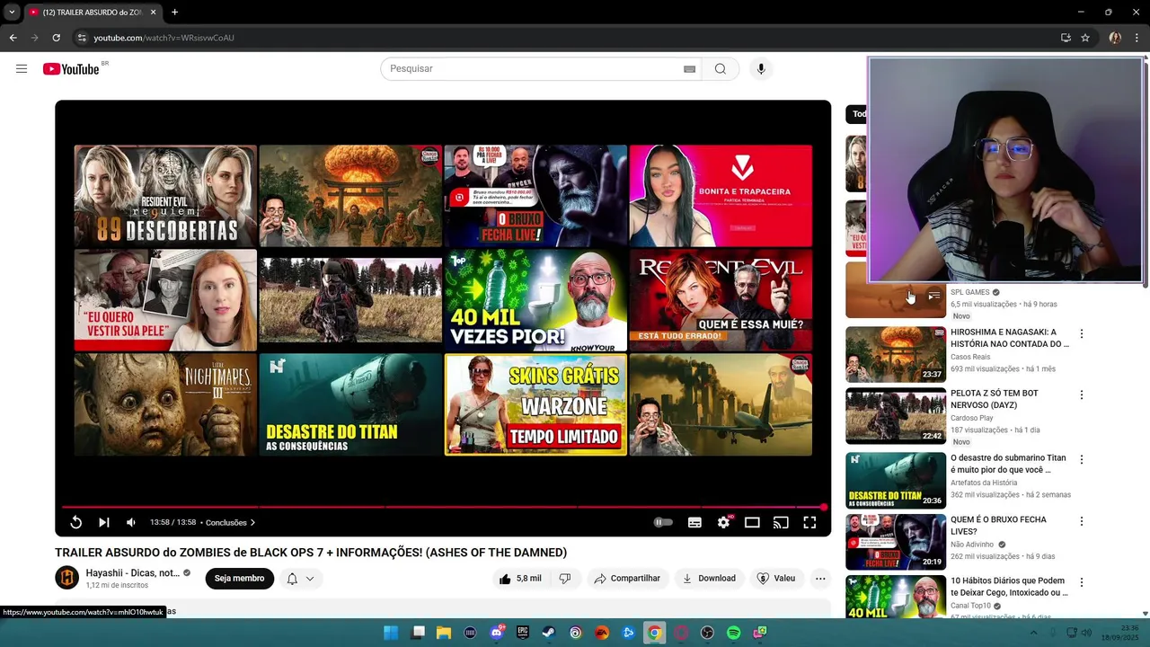Cast video with Play on TV icon
The width and height of the screenshot is (1150, 647).
coord(781,522)
